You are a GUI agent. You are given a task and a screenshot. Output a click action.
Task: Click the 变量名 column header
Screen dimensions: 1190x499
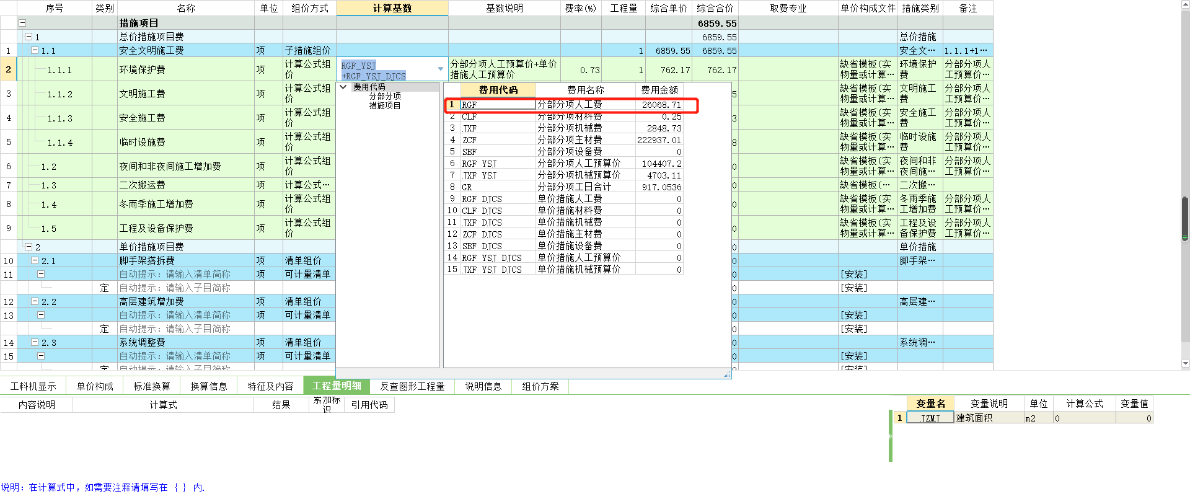click(x=931, y=404)
